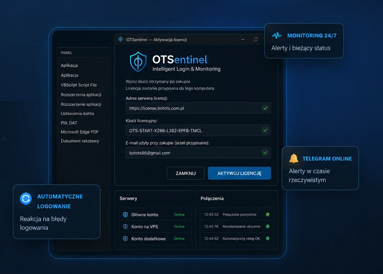
Task: Click the 12:45:32 connection timestamp
Action: [211, 214]
